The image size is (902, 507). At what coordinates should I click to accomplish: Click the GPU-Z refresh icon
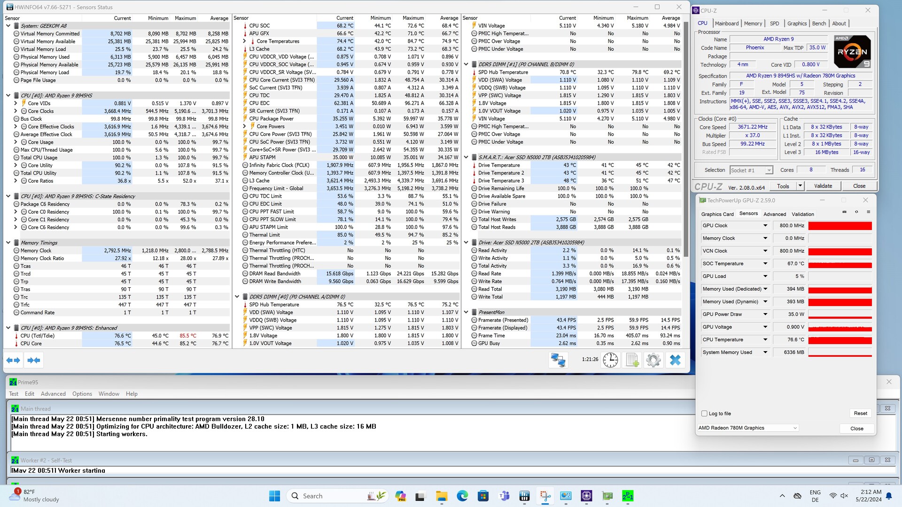point(856,212)
